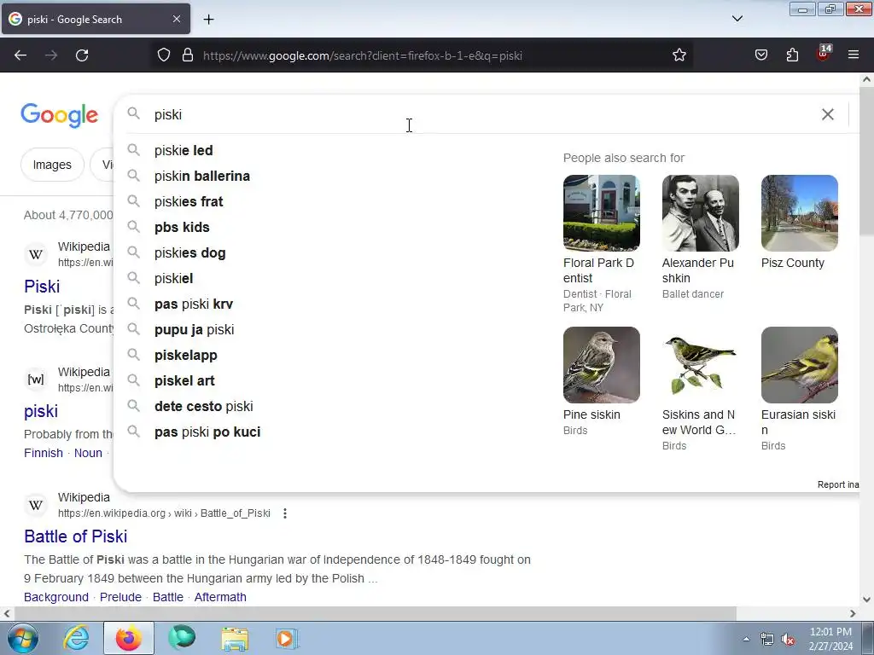
Task: Click 'Report inappropriate predictions' link
Action: [838, 484]
